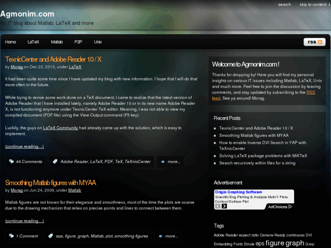Click the Adobe Reader tag in Tags cloud
331x248 pixels.
click(226, 235)
